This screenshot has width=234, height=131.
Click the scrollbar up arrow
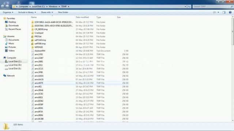pyautogui.click(x=233, y=17)
